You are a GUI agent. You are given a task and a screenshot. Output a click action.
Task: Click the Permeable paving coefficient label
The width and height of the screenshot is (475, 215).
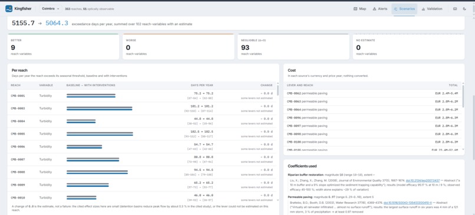click(x=300, y=197)
